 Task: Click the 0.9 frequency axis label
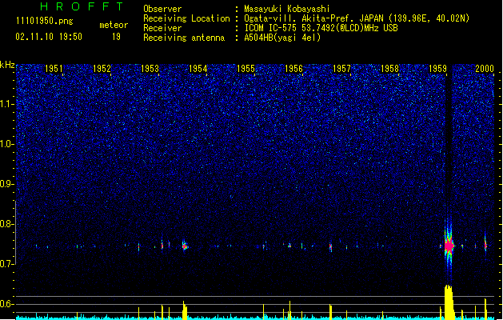click(x=7, y=184)
